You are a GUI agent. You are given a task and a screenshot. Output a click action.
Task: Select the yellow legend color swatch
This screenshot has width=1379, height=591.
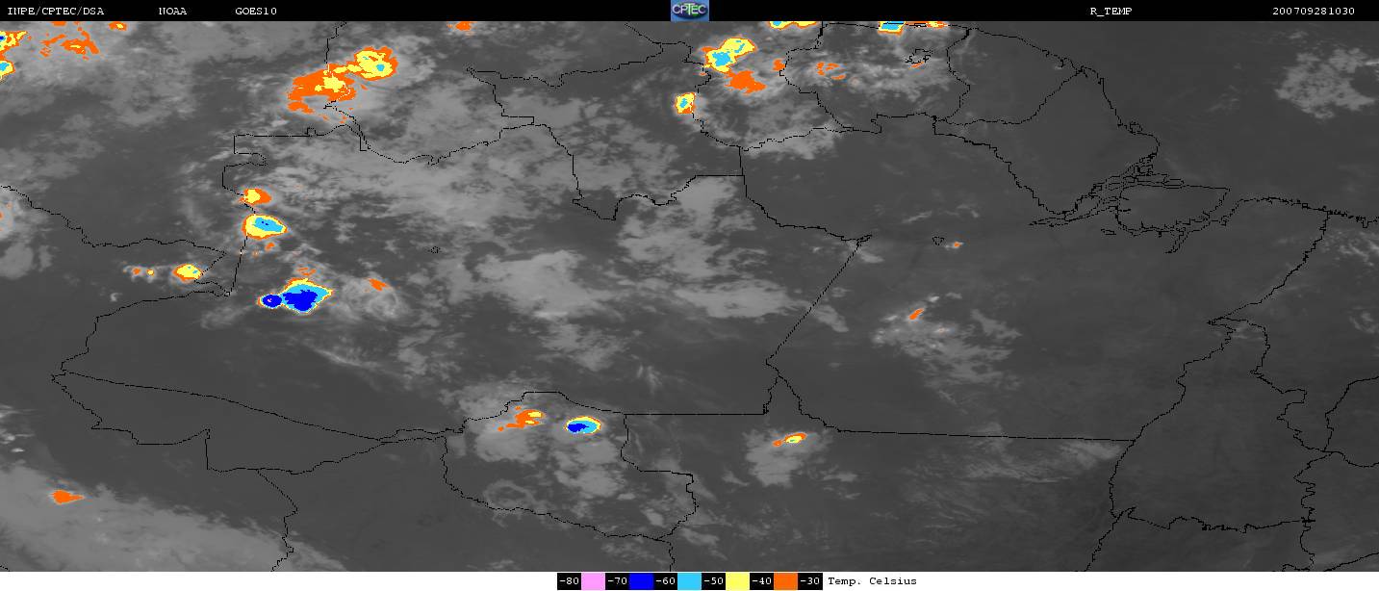737,581
